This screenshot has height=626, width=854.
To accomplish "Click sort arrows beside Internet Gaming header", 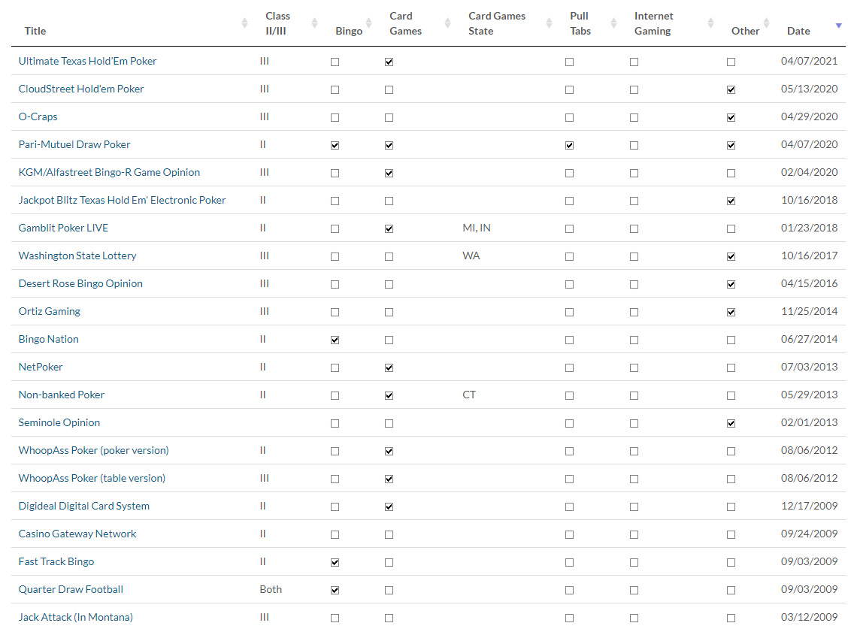I will pyautogui.click(x=710, y=23).
